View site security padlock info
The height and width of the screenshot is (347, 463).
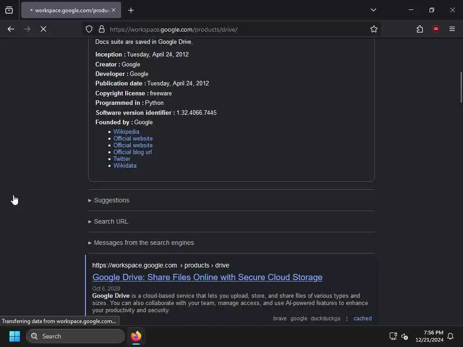coord(102,29)
